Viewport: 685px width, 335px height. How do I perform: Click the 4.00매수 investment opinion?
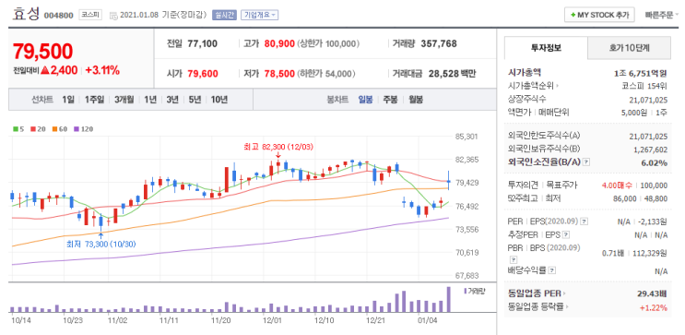point(618,185)
